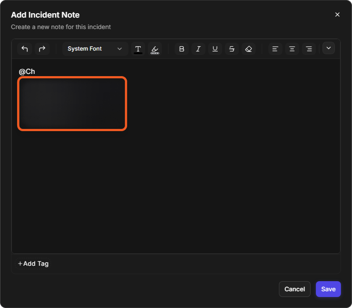Save the incident note
The image size is (352, 308).
pos(328,289)
